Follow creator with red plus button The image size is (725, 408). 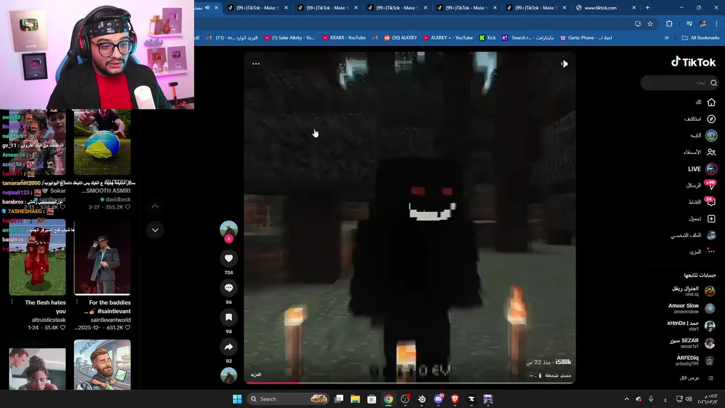tap(229, 239)
